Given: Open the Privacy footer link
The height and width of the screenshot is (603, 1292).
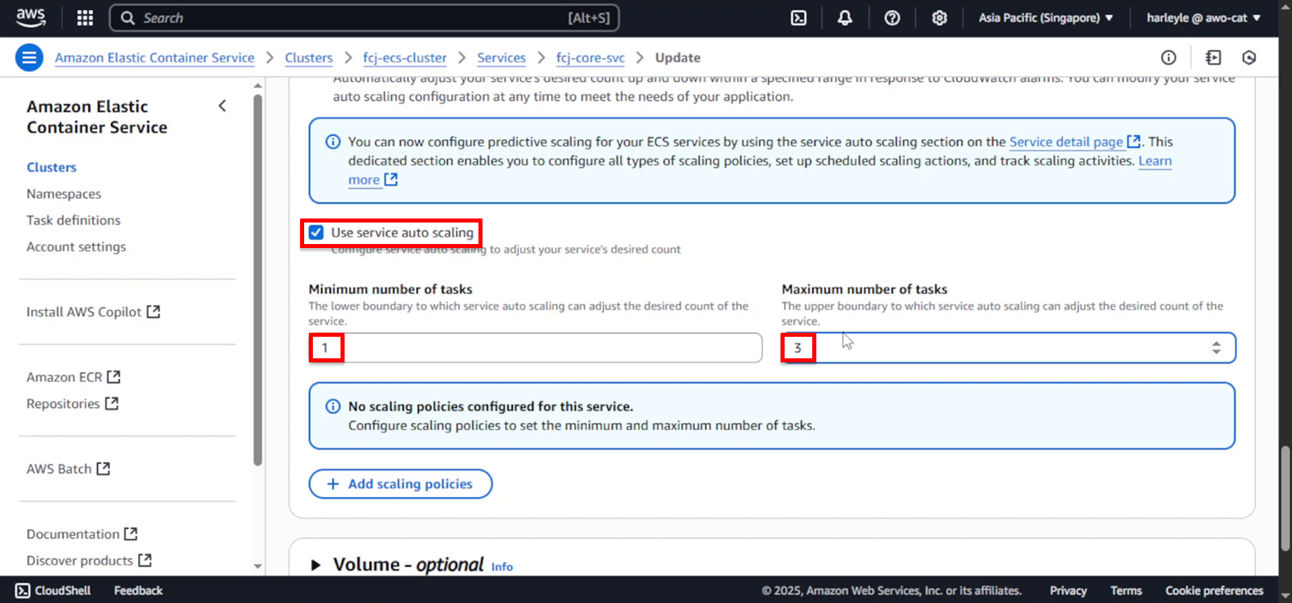Looking at the screenshot, I should tap(1068, 590).
